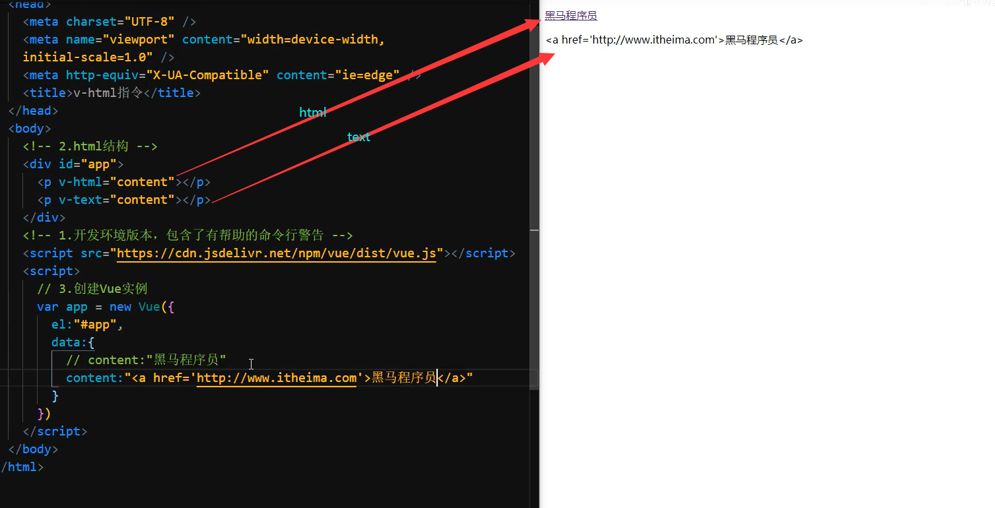Viewport: 995px width, 508px height.
Task: Click the Vue constructor name after new
Action: [x=149, y=307]
